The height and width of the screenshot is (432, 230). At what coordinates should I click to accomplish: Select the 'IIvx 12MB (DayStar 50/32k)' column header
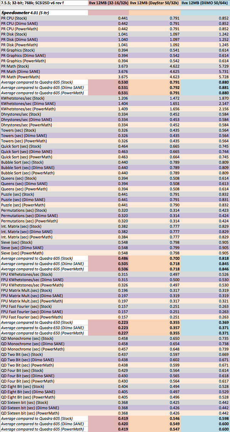(155, 2)
